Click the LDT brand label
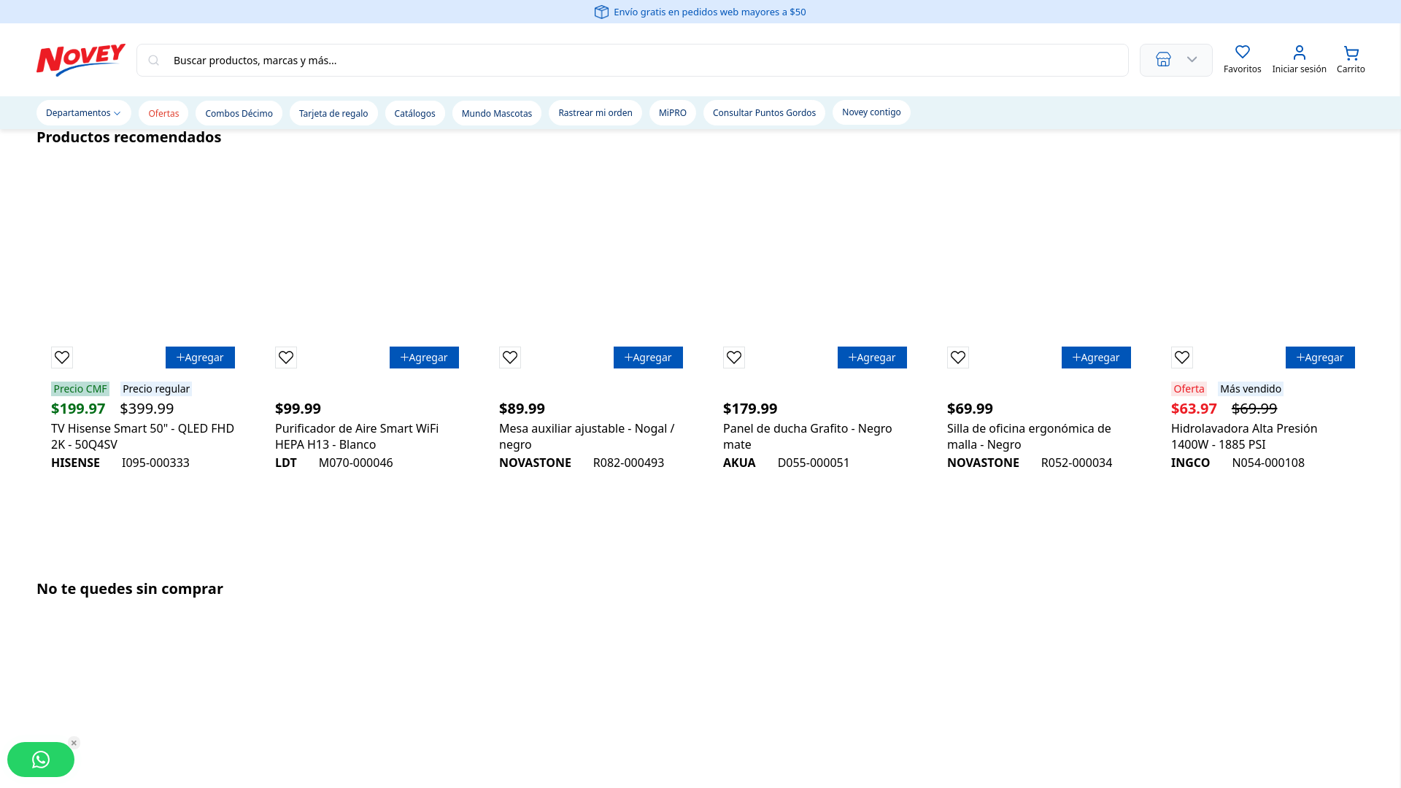 click(x=286, y=463)
